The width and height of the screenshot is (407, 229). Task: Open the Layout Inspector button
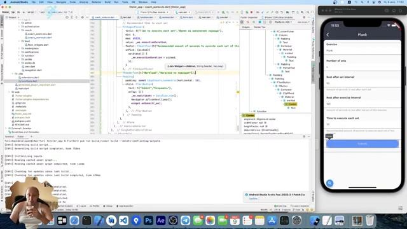300,206
